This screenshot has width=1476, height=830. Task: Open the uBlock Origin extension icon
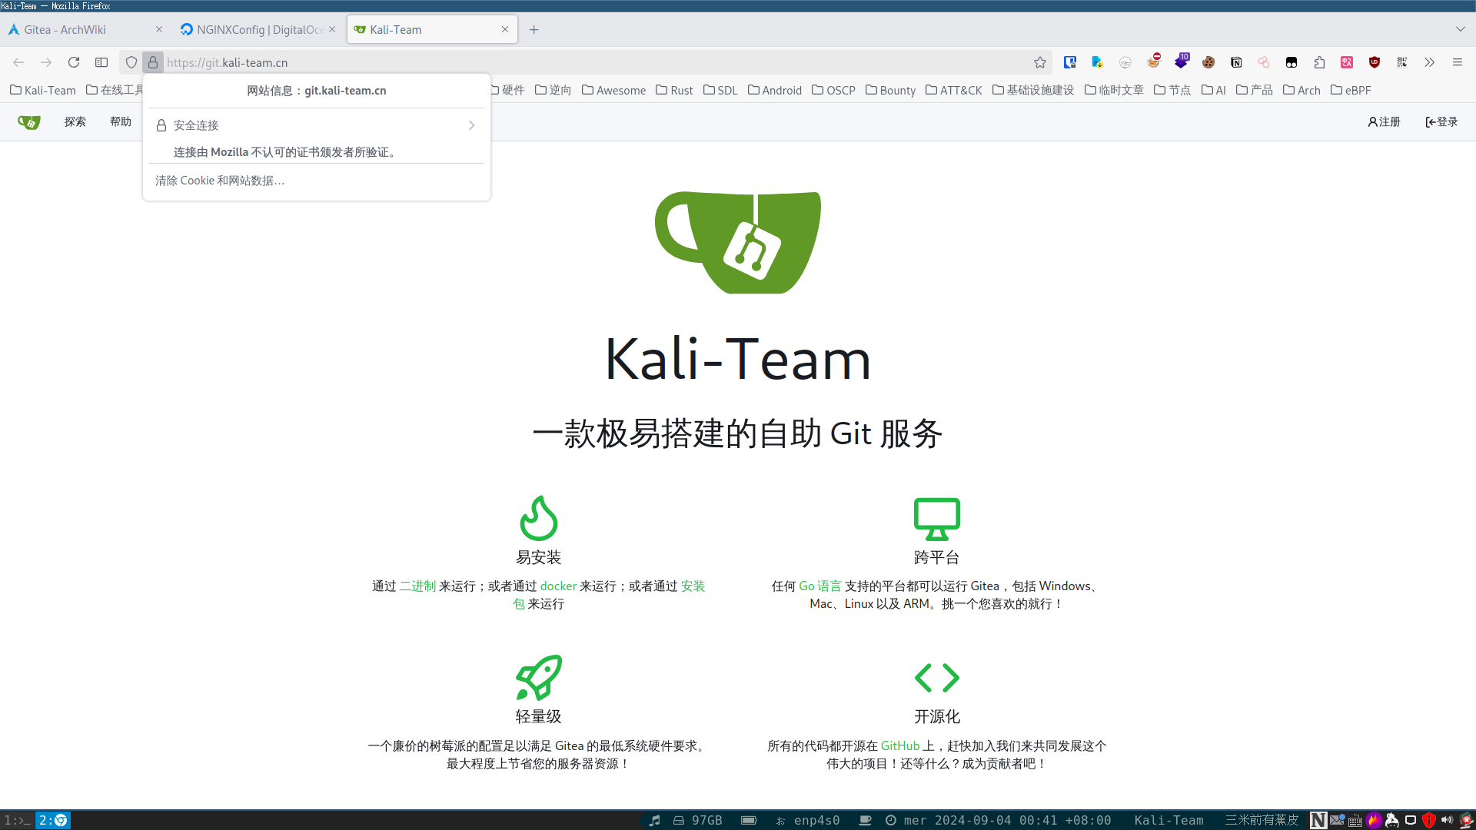coord(1375,62)
